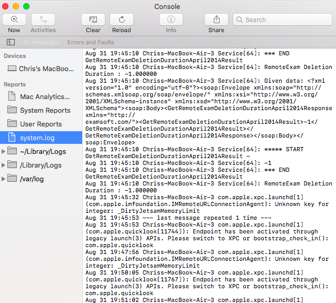Reload the log with Reload button
Image resolution: width=336 pixels, height=303 pixels.
[122, 19]
